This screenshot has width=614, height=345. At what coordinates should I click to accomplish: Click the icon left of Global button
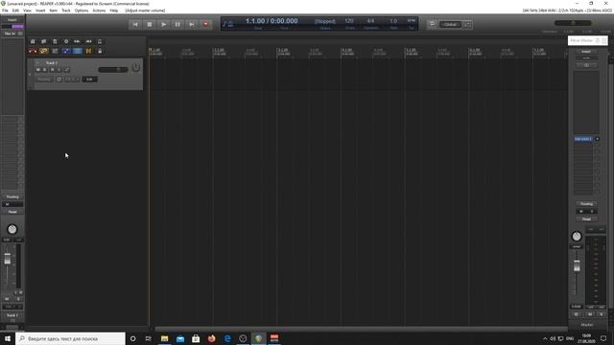point(432,24)
